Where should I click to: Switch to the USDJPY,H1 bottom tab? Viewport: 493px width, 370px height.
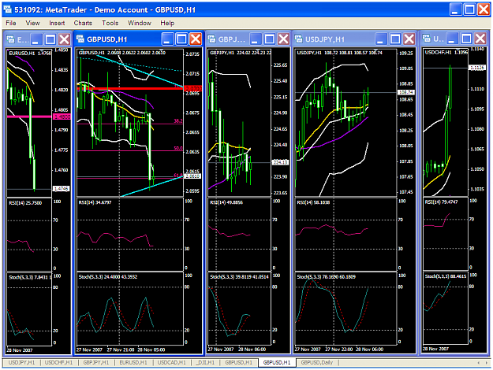22,362
